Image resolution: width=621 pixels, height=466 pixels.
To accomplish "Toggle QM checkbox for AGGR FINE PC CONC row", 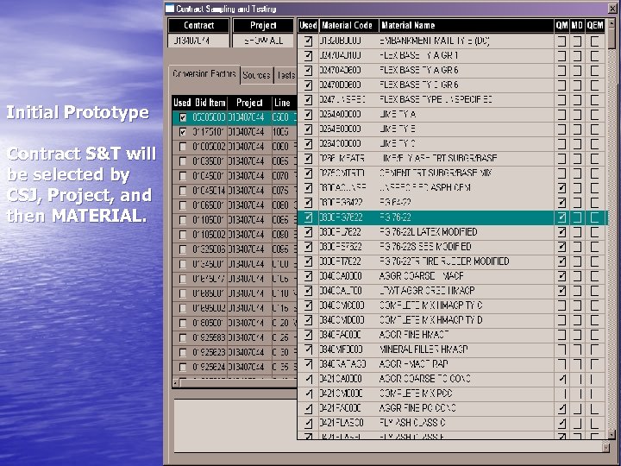I will 561,408.
